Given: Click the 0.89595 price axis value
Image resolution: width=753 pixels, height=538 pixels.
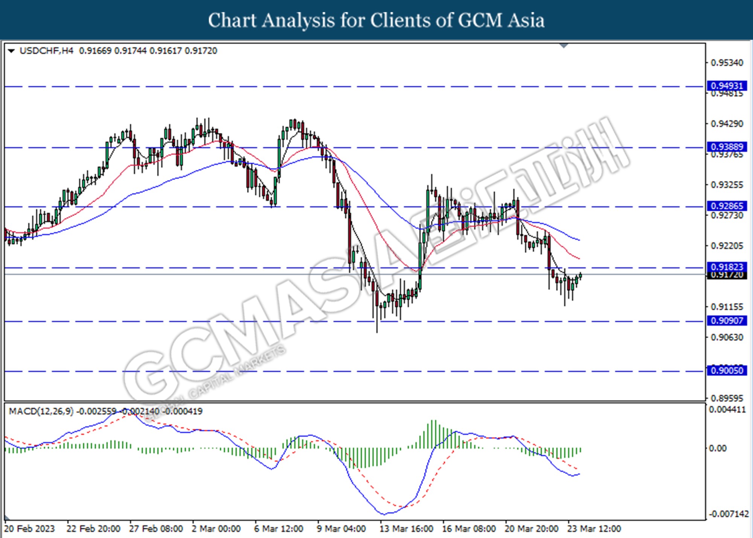Looking at the screenshot, I should pyautogui.click(x=727, y=399).
